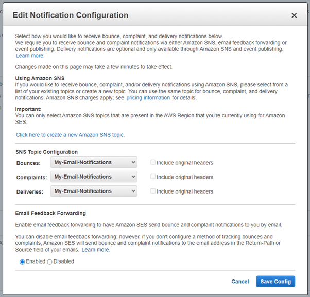
Task: Click the Edit Notification Configuration title
Action: click(71, 15)
